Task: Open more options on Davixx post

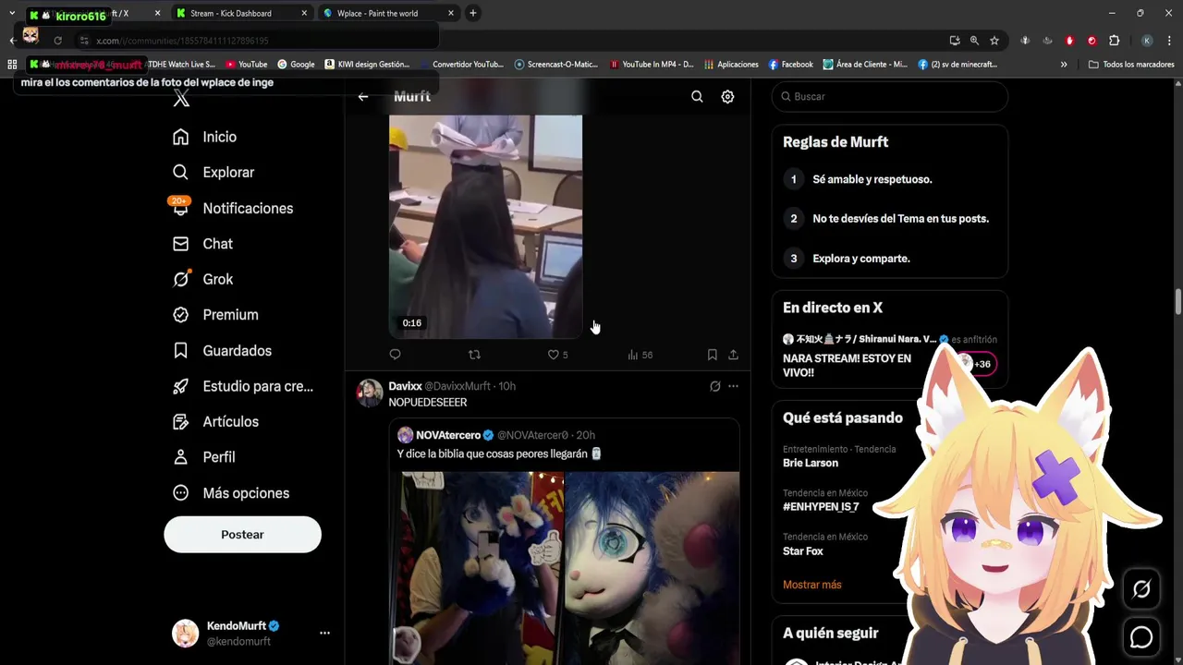Action: (x=733, y=386)
